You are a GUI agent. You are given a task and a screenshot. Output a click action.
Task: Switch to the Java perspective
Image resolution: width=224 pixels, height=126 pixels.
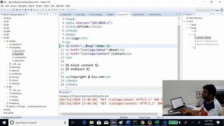tap(217, 10)
